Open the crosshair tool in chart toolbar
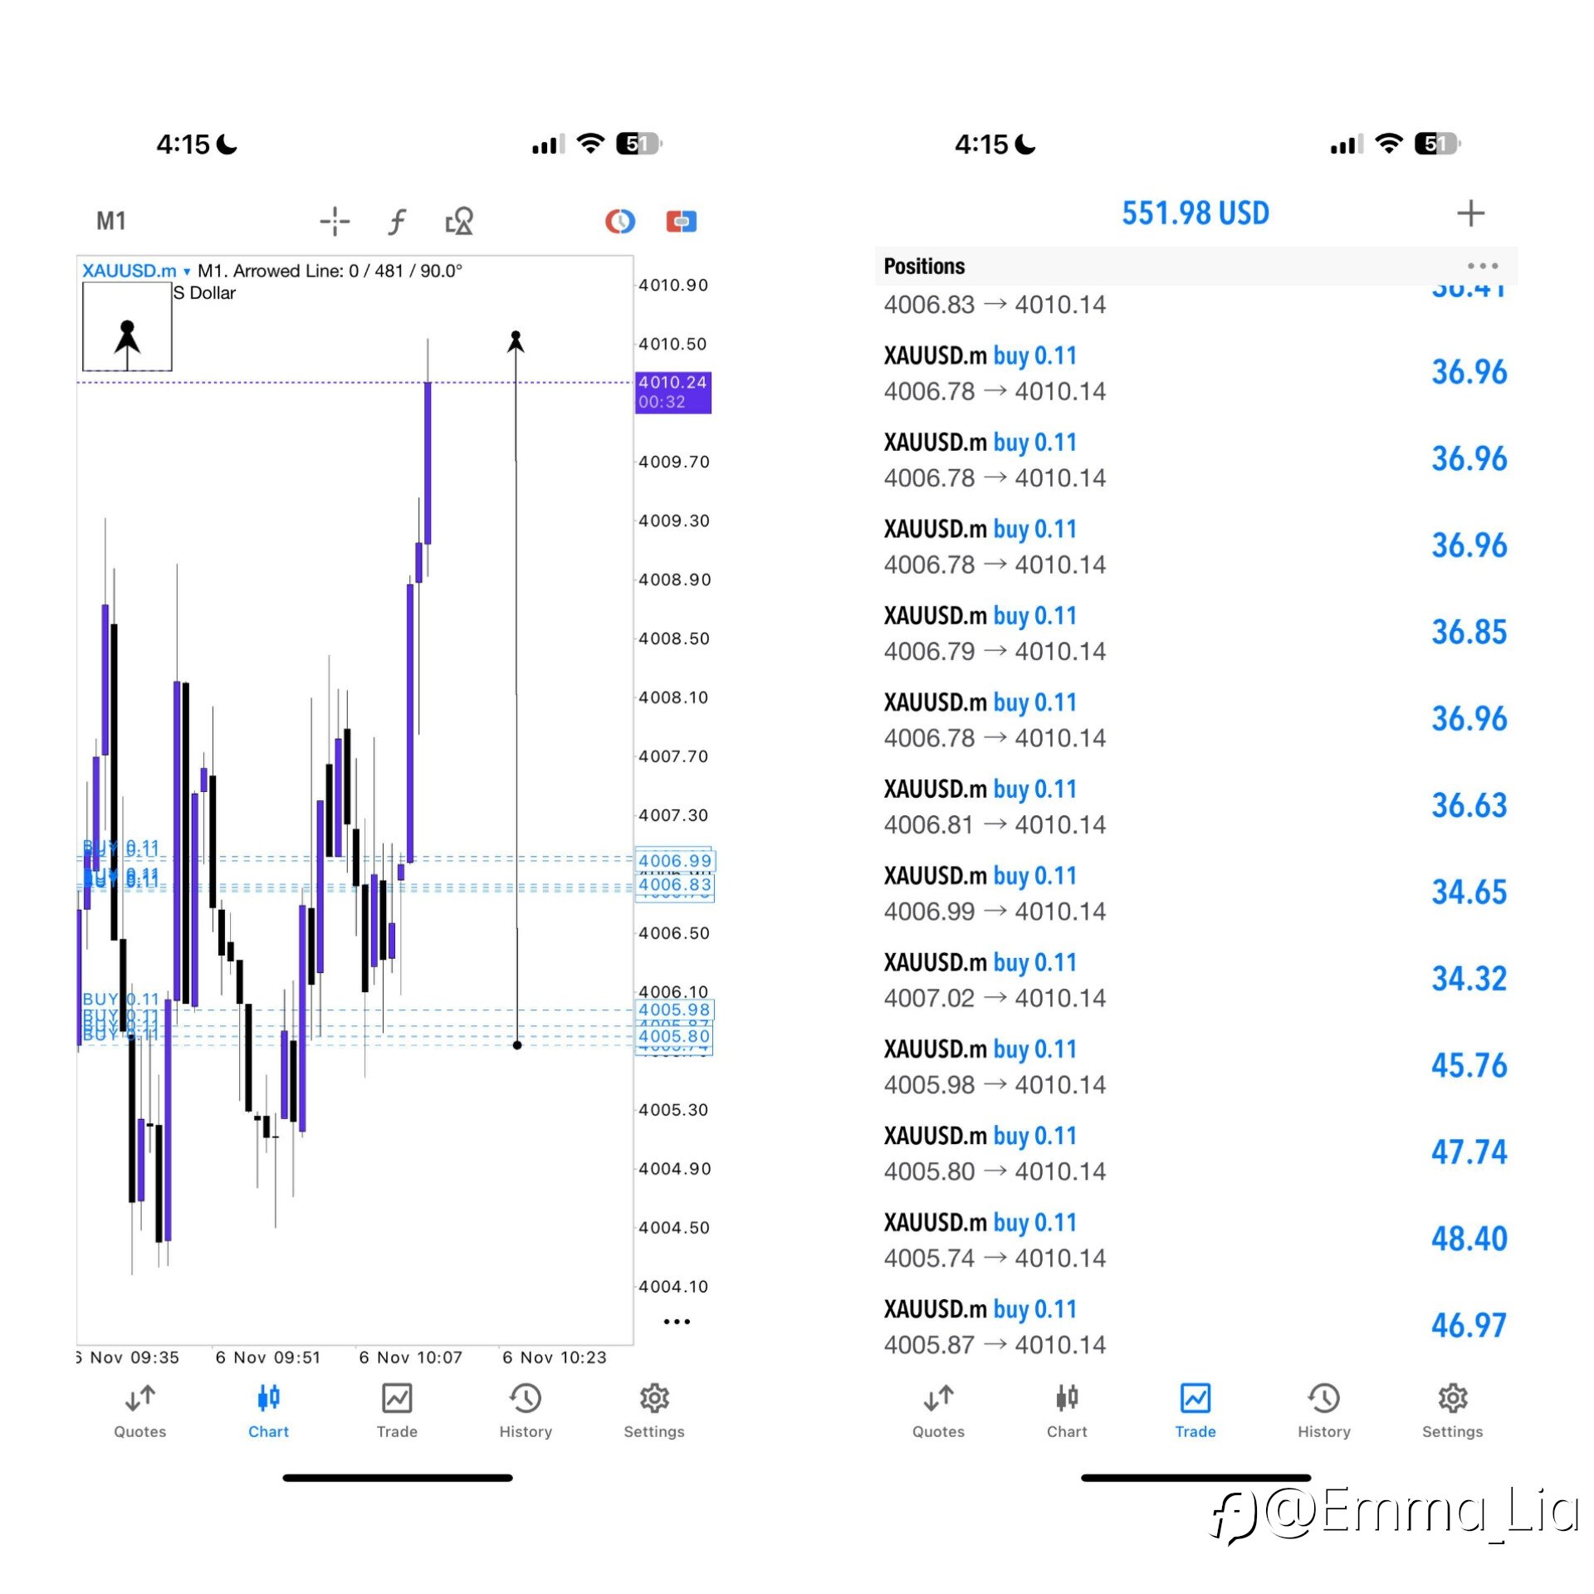This screenshot has width=1594, height=1594. [335, 221]
